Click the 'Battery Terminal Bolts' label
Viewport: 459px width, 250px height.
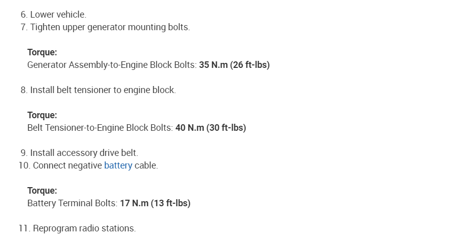[72, 203]
